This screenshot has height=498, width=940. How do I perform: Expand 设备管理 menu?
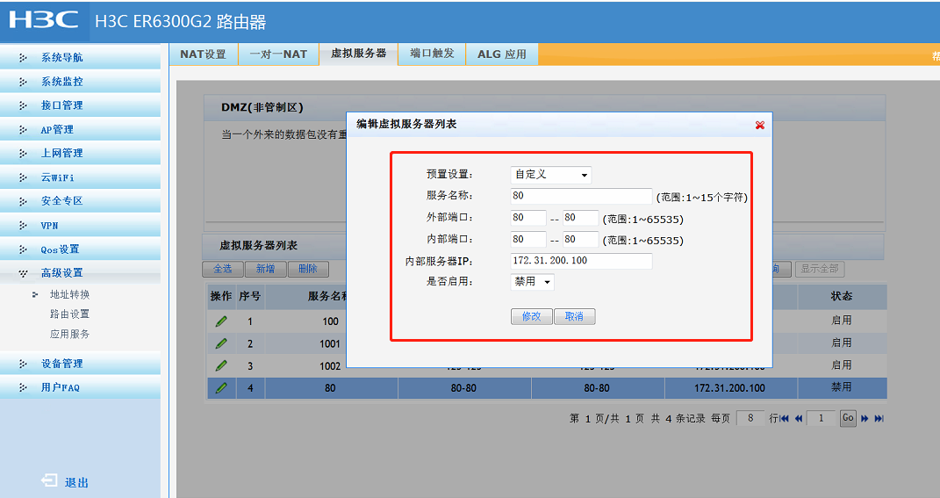[x=81, y=364]
